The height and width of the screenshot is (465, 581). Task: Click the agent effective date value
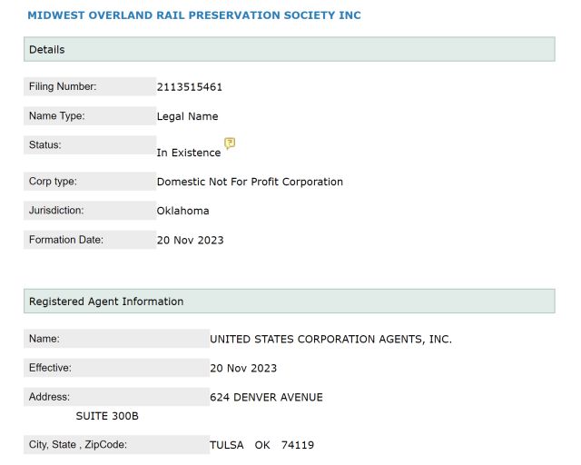(x=243, y=368)
